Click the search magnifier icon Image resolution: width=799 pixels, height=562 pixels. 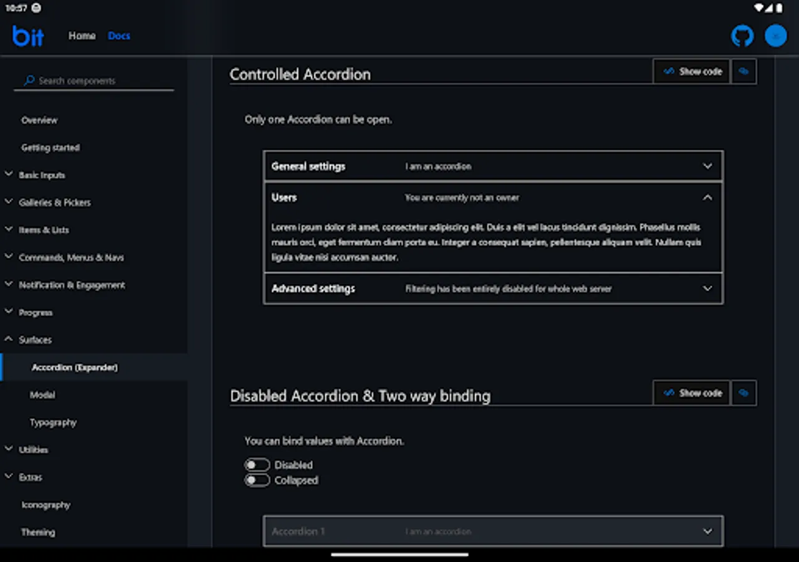28,81
